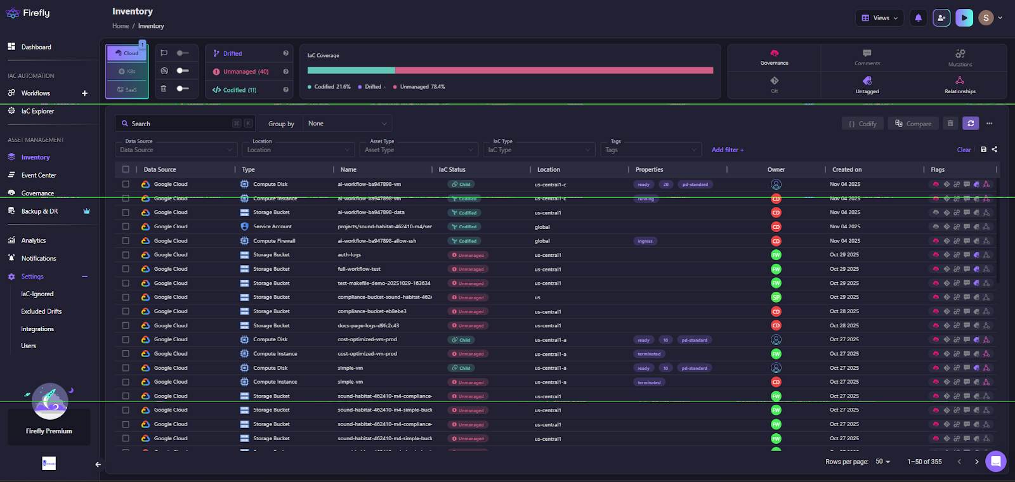Click the play guide button icon
Image resolution: width=1015 pixels, height=482 pixels.
point(964,18)
